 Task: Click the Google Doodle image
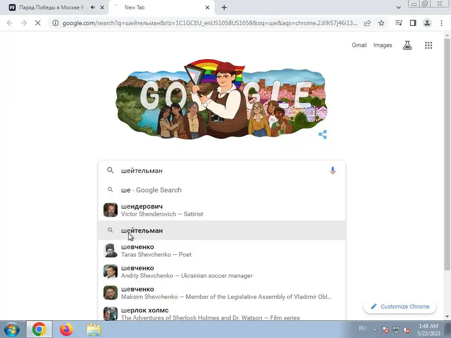pyautogui.click(x=221, y=99)
